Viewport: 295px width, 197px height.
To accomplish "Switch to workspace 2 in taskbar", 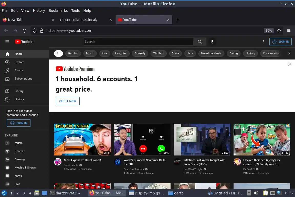I will pos(17,193).
